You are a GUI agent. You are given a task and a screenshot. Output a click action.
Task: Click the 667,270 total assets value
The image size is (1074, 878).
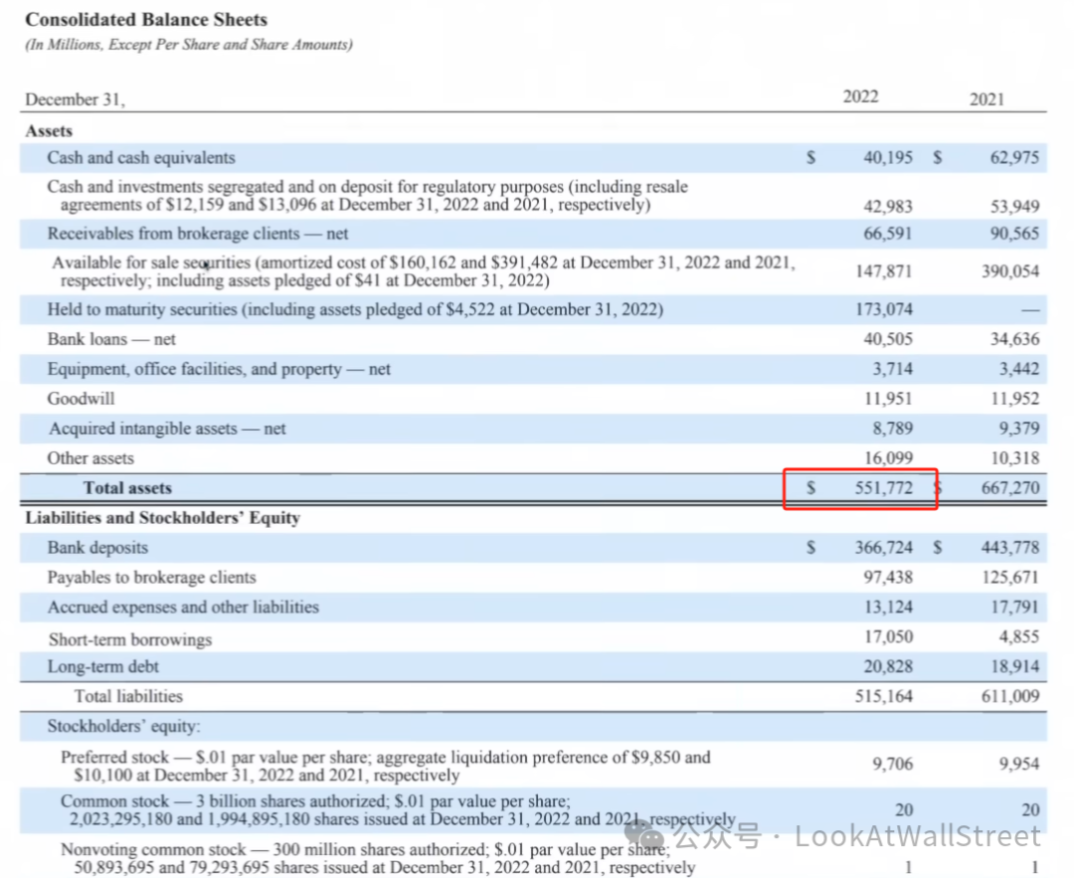coord(1010,488)
